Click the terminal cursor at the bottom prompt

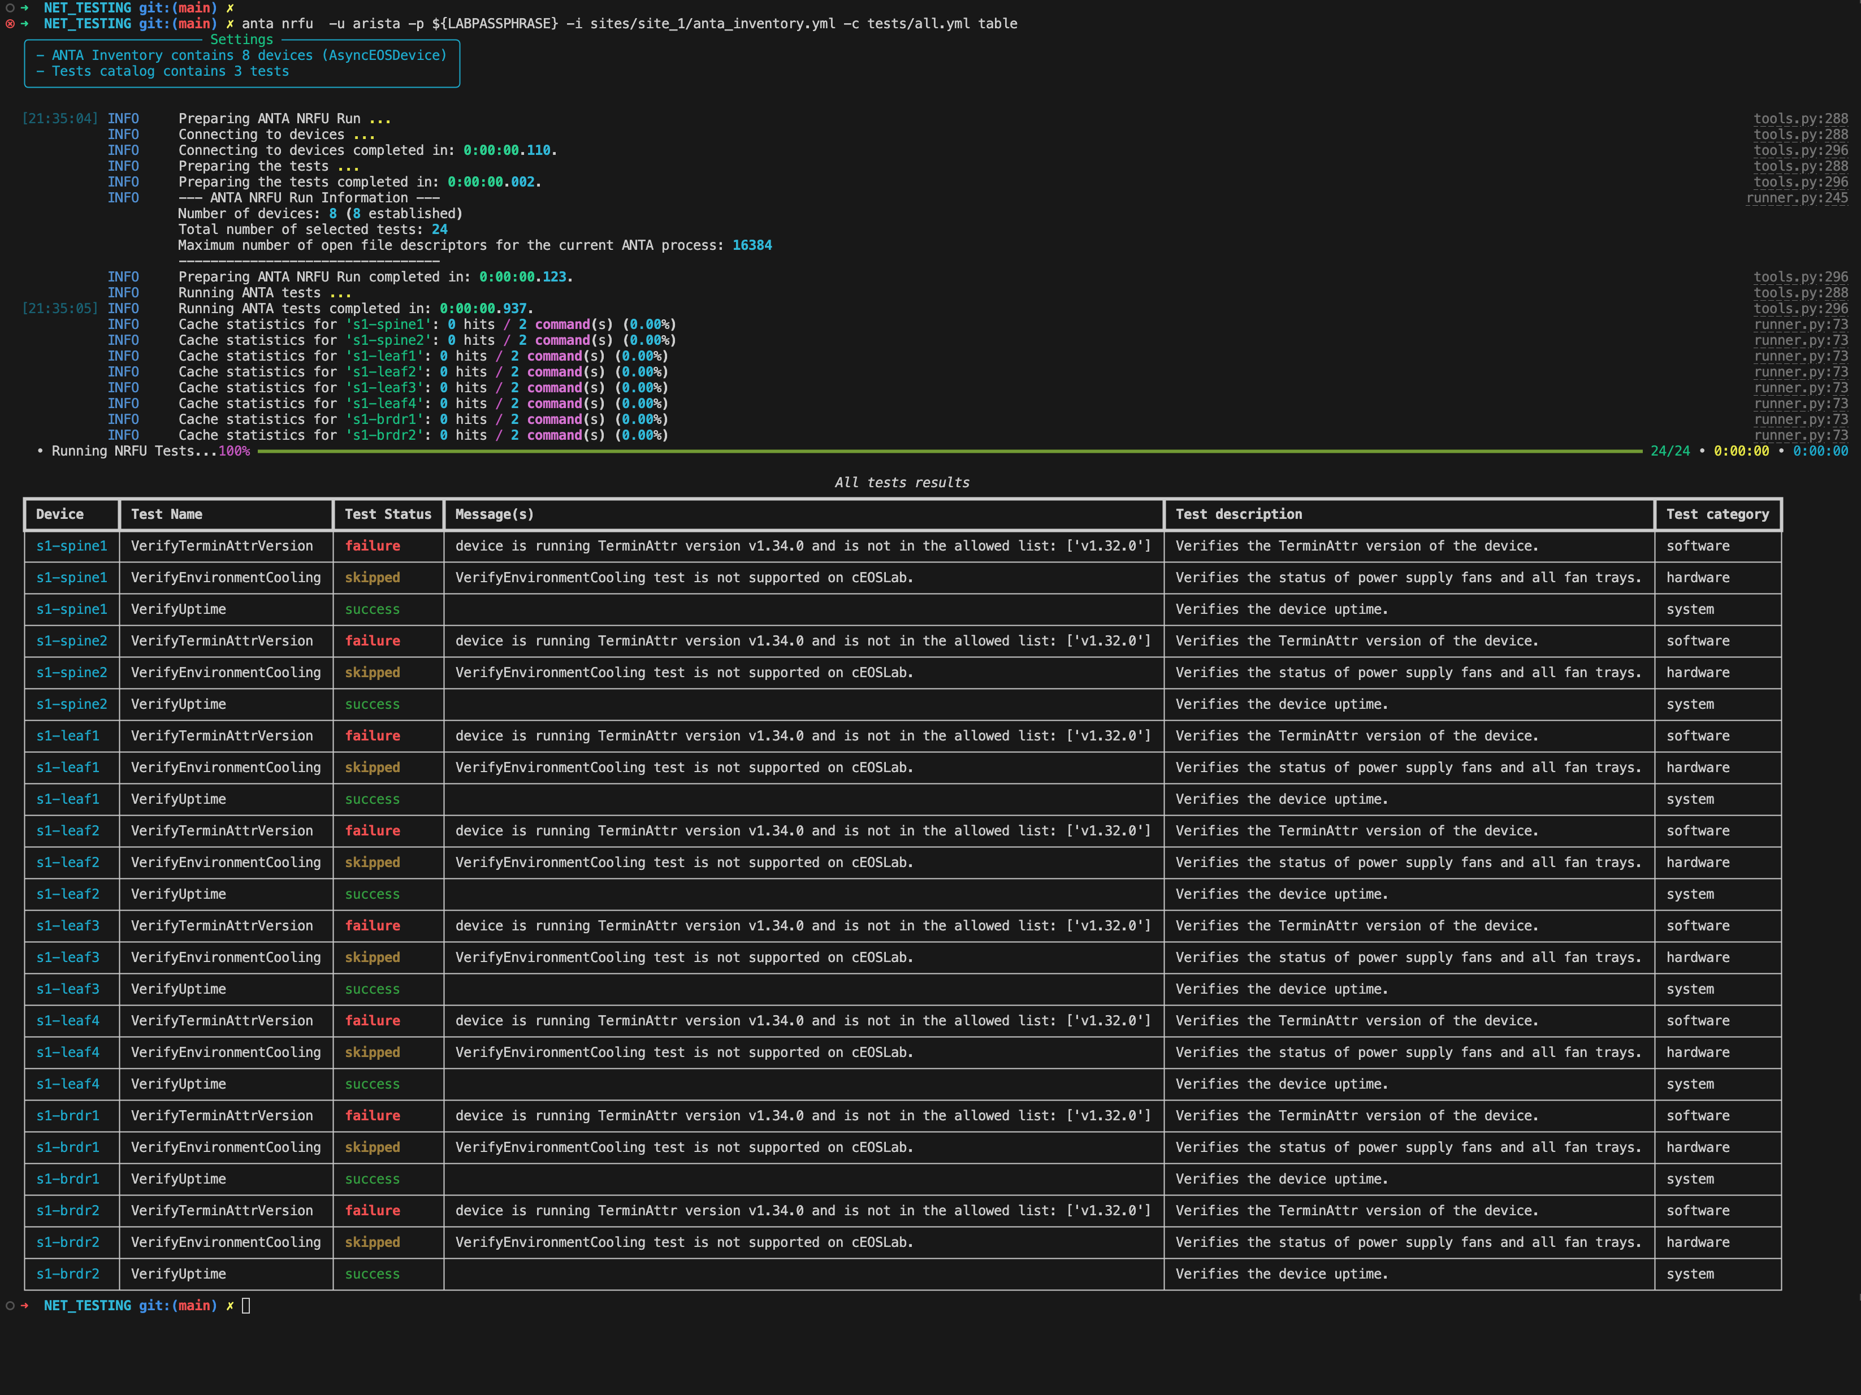tap(246, 1306)
